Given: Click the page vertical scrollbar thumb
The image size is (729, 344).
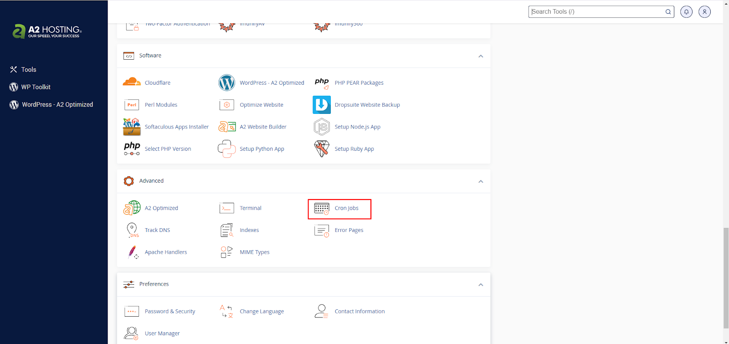Looking at the screenshot, I should click(726, 278).
